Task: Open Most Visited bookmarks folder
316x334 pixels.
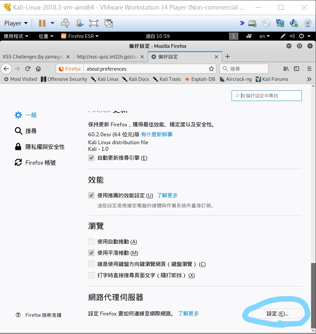Action: coord(20,79)
